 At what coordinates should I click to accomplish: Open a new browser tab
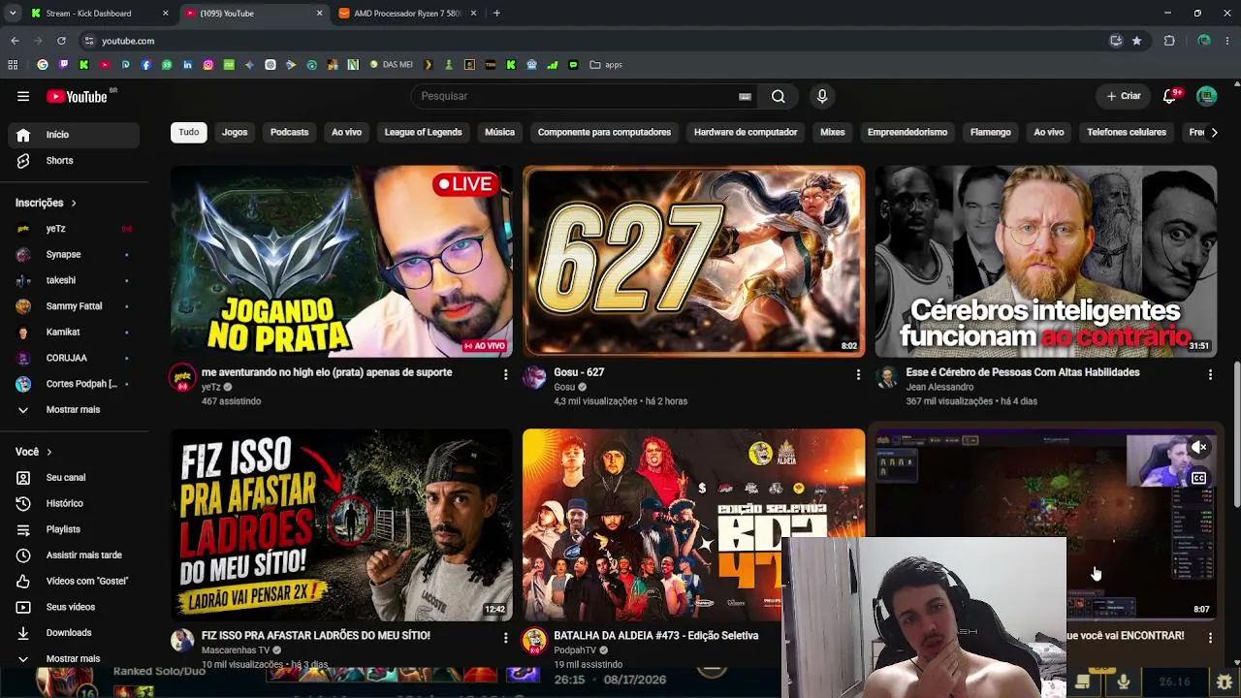click(x=496, y=14)
